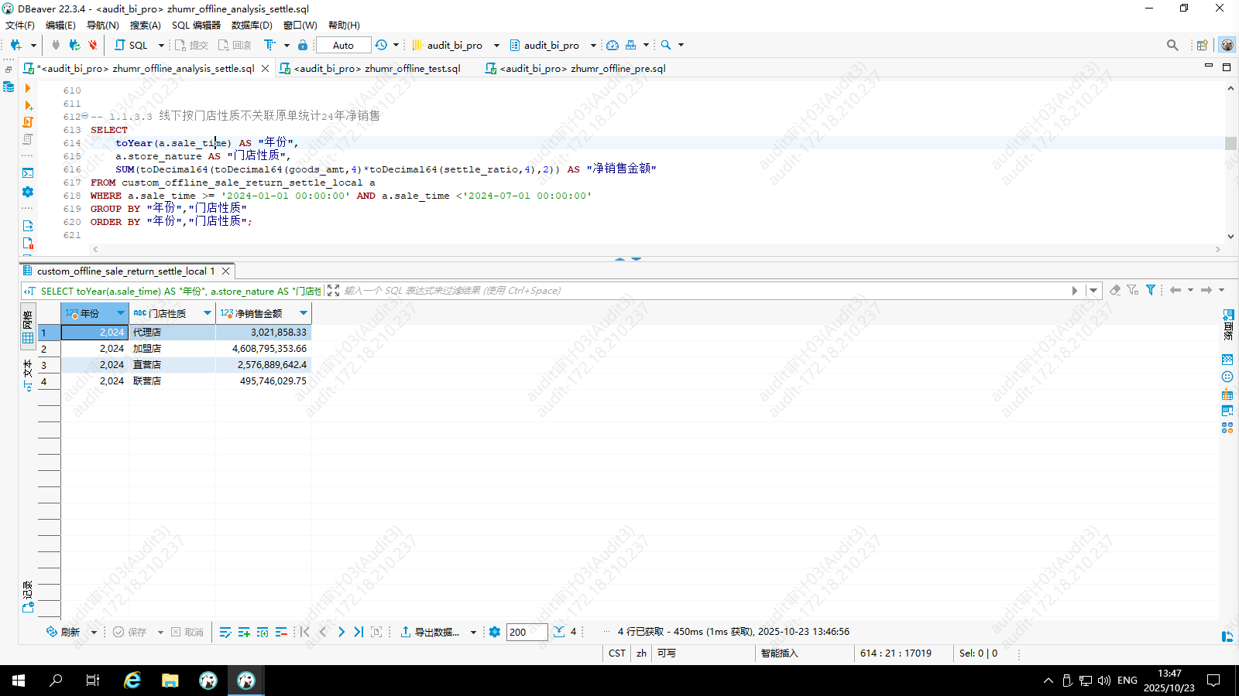Click the new database connection plug icon
This screenshot has height=696, width=1239.
(x=15, y=45)
